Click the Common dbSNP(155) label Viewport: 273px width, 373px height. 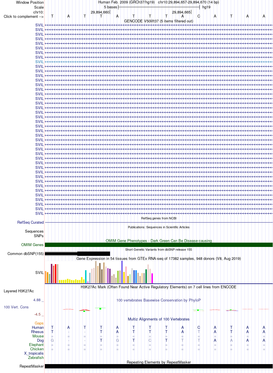[x=26, y=254]
